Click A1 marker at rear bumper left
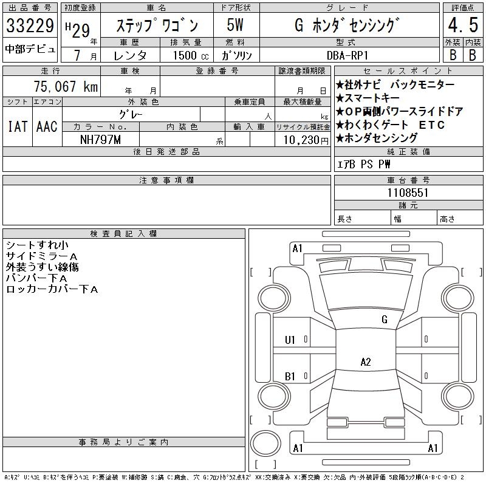This screenshot has width=486, height=486. click(x=298, y=448)
